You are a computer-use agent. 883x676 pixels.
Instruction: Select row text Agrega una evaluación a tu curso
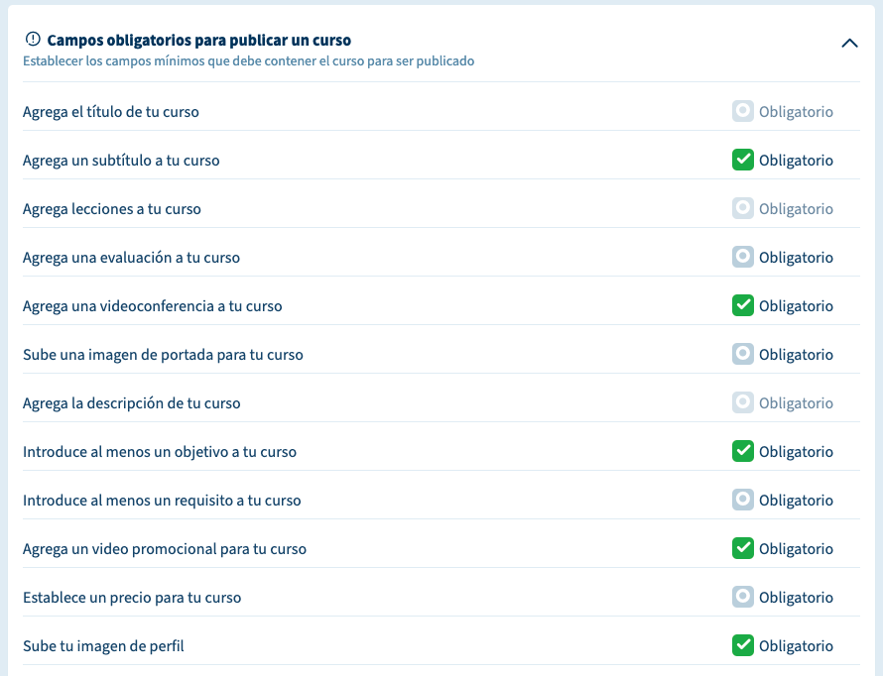click(x=131, y=258)
